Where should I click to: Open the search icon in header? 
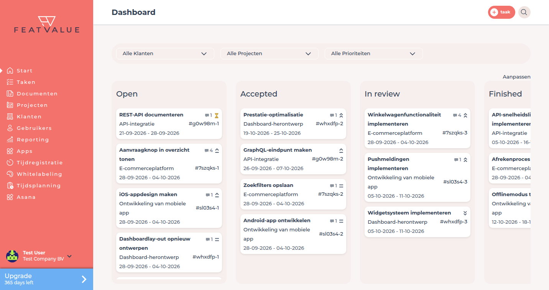coord(524,12)
